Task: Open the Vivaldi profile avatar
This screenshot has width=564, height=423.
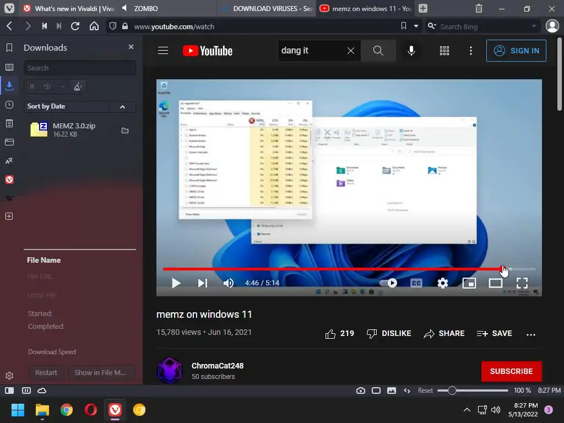Action: coord(552,26)
